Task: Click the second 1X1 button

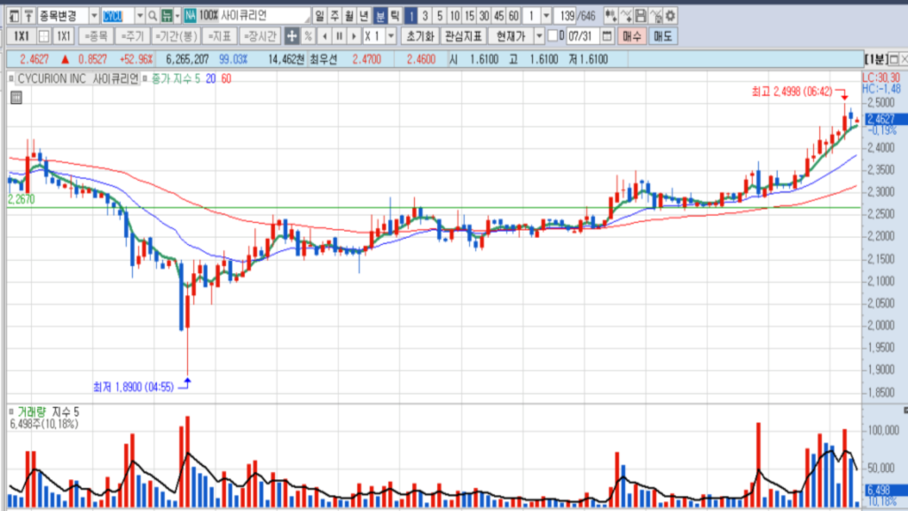Action: [64, 36]
